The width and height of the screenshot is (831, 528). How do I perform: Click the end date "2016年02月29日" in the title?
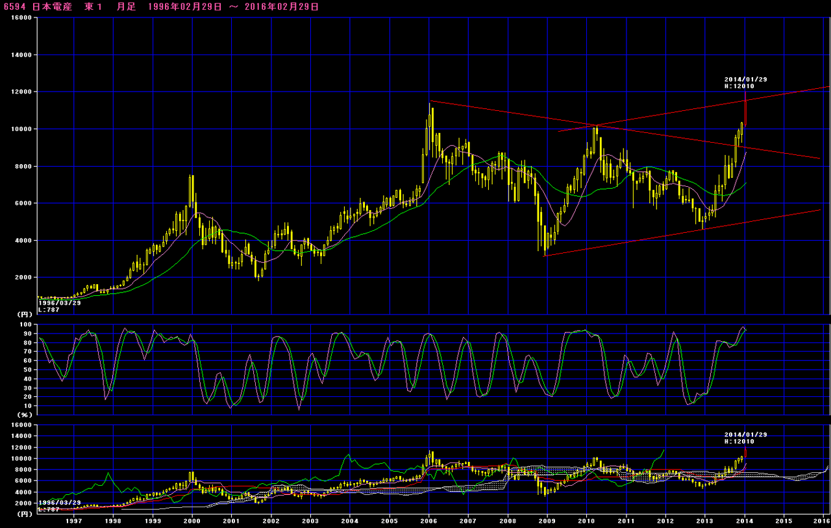282,6
